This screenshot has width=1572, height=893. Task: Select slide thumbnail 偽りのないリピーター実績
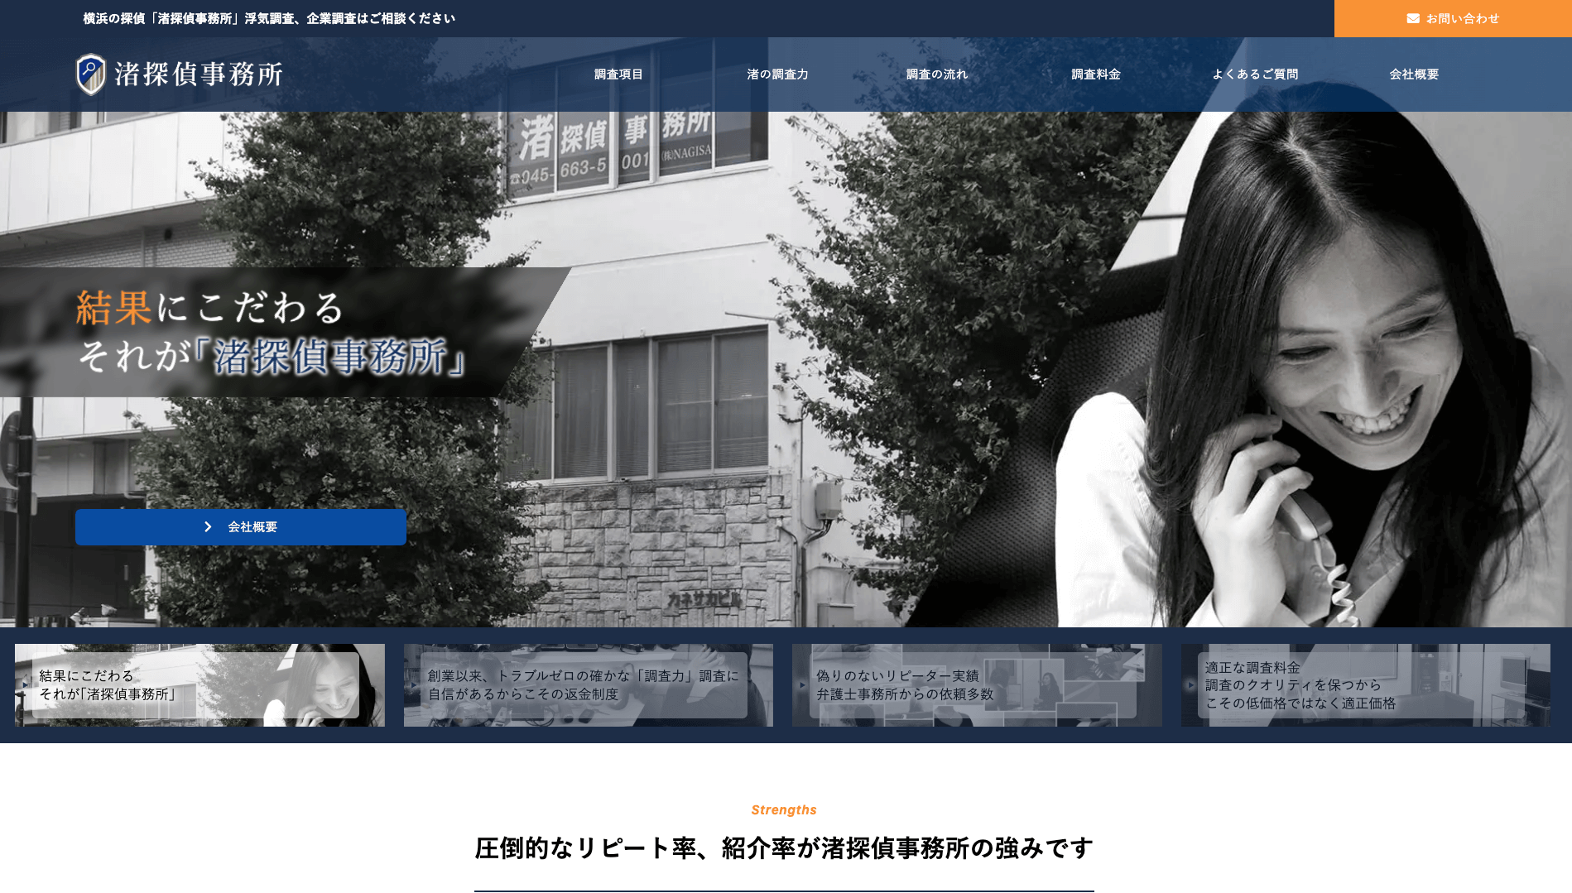977,685
